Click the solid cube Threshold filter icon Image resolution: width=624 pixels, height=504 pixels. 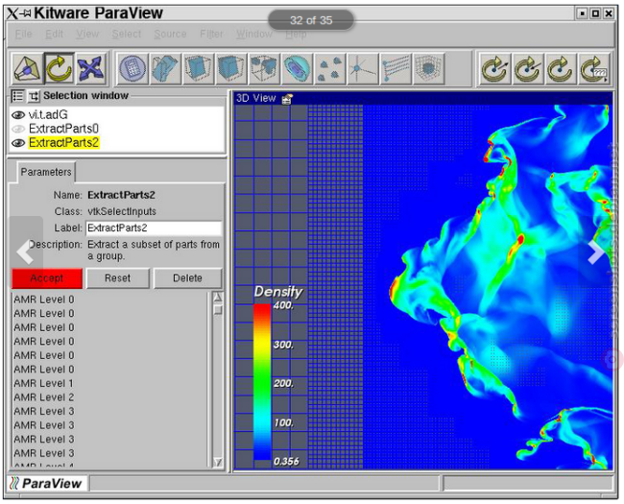[x=230, y=68]
